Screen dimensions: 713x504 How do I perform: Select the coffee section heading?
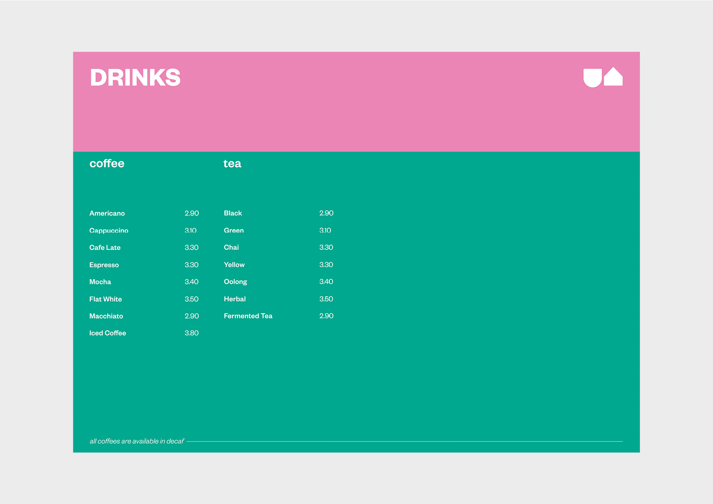click(x=107, y=163)
